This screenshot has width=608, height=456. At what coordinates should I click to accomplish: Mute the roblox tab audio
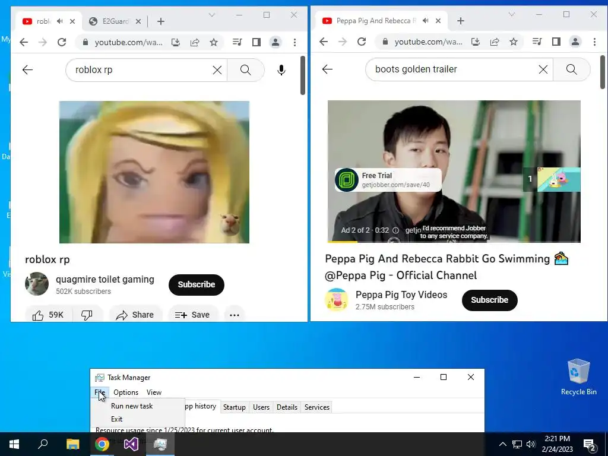(x=59, y=21)
